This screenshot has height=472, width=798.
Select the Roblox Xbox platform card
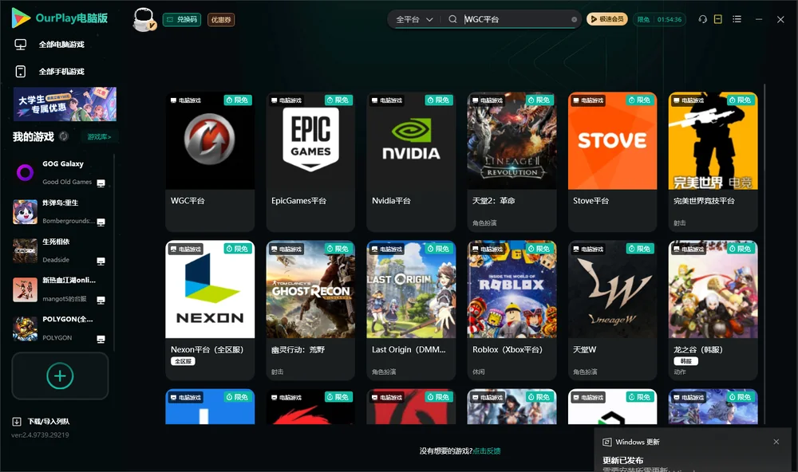(512, 310)
